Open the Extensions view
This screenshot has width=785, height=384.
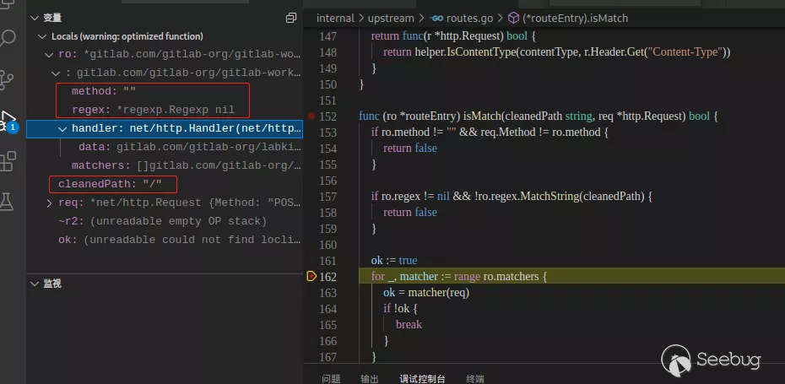(x=8, y=161)
